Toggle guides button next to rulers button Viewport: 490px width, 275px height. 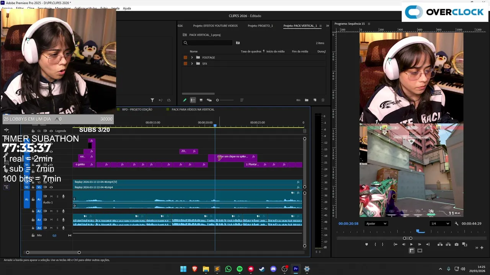coord(420,251)
